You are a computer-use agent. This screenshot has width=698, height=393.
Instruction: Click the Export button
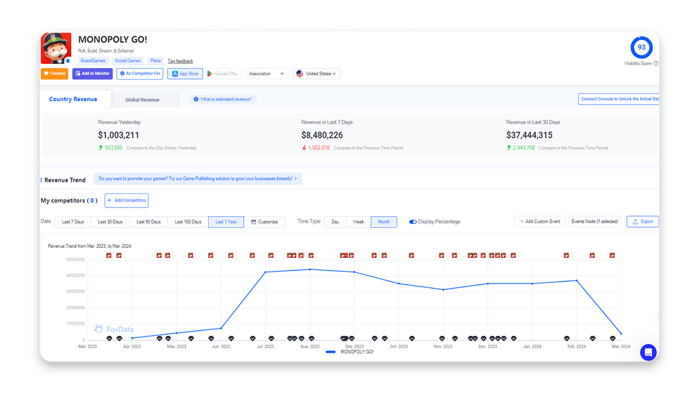(642, 222)
